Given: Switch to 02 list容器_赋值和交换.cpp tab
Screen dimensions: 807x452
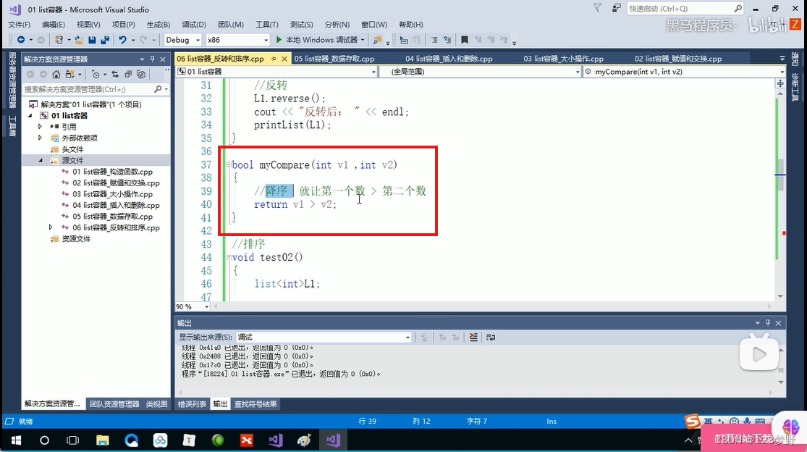Looking at the screenshot, I should pyautogui.click(x=678, y=59).
